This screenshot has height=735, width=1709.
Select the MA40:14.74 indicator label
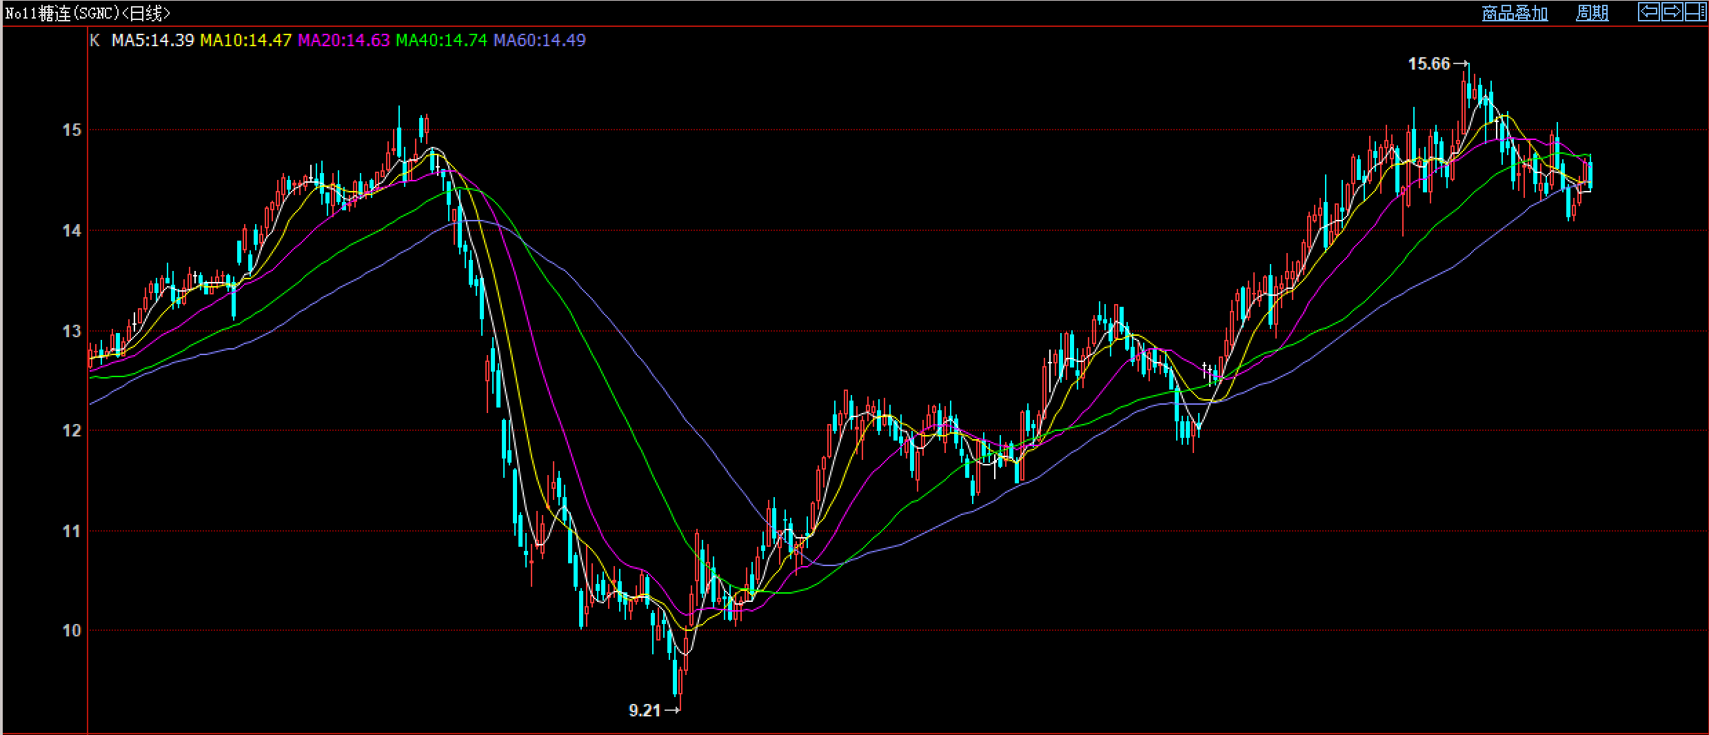click(x=442, y=40)
